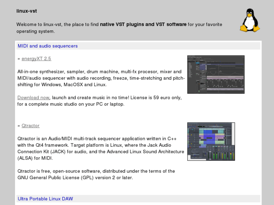
Task: Open the energyXT screenshot thumbnail
Action: coord(216,74)
